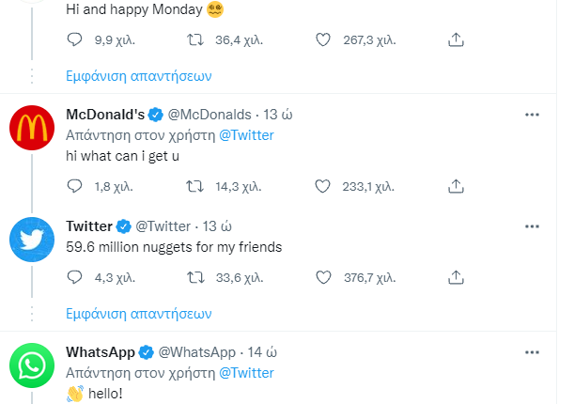574x404 pixels.
Task: Show replies under the nuggets tweet
Action: (139, 314)
